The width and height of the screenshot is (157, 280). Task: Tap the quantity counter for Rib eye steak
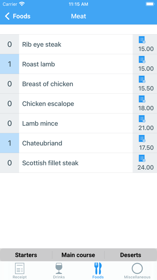coord(10,44)
